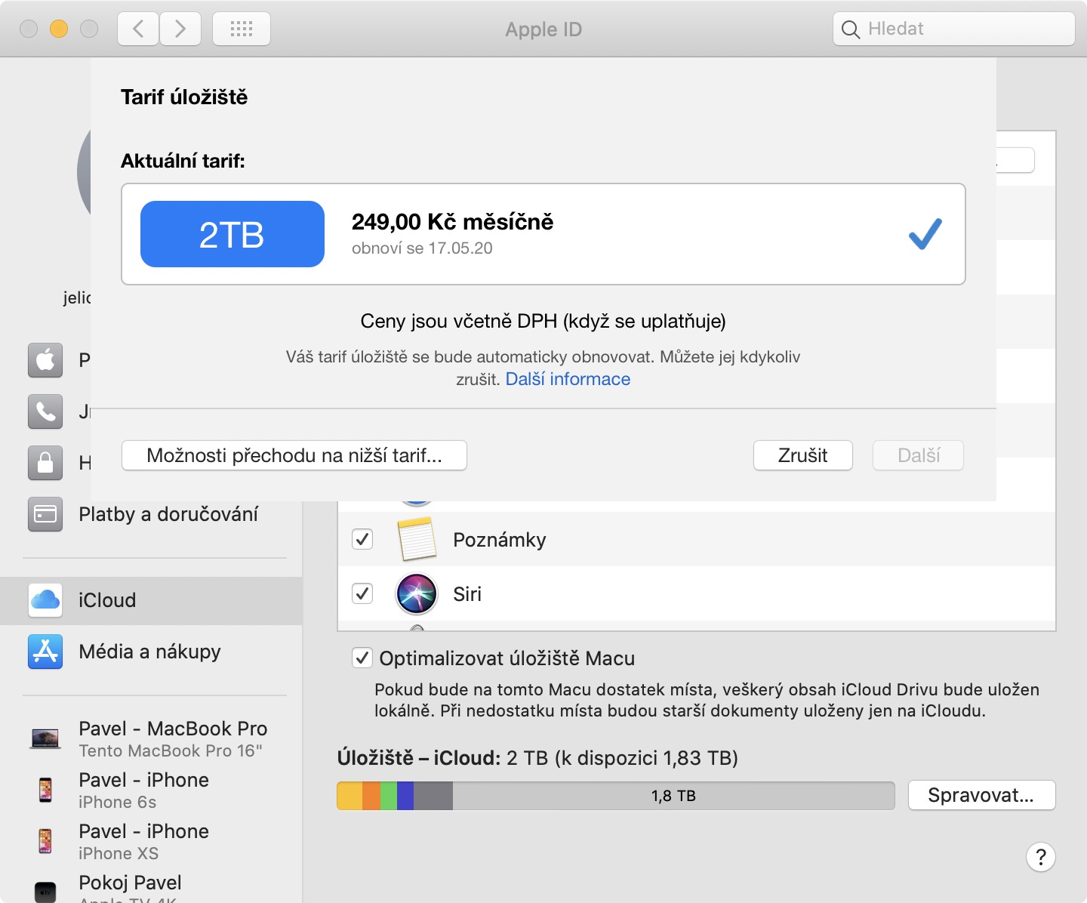Click the Platby a doručování card icon

pos(45,514)
